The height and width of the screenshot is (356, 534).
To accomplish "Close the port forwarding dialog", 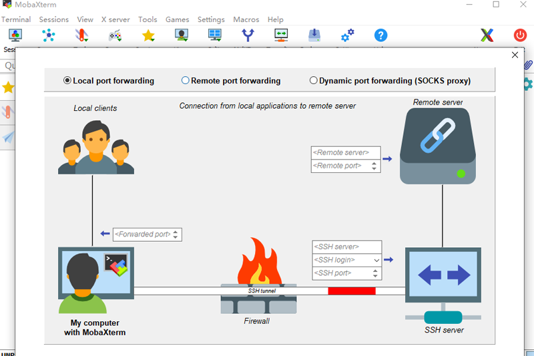I will pyautogui.click(x=515, y=55).
